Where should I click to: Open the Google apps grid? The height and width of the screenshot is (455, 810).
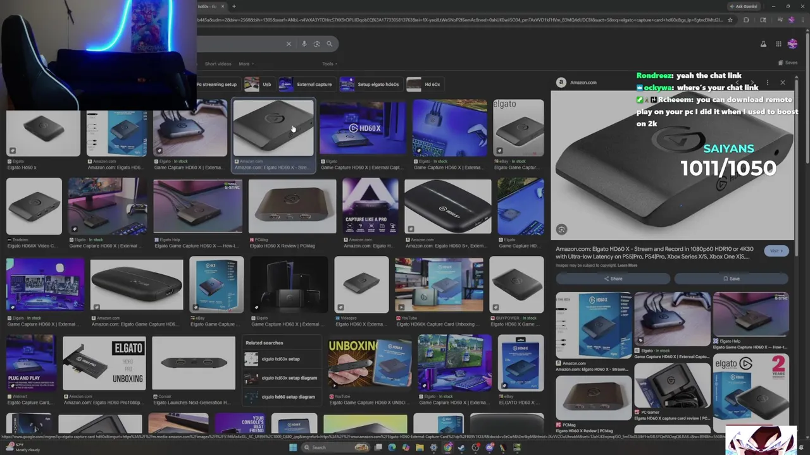pyautogui.click(x=778, y=44)
